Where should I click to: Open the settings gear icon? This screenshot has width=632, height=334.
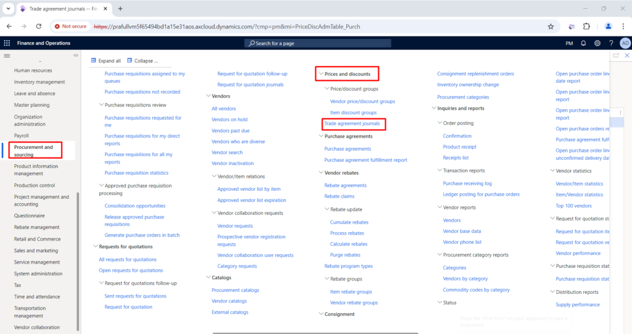tap(597, 43)
